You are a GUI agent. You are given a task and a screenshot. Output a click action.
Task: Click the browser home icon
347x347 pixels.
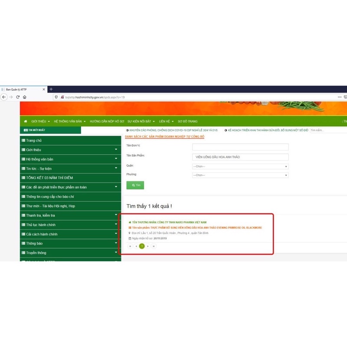pos(25,97)
